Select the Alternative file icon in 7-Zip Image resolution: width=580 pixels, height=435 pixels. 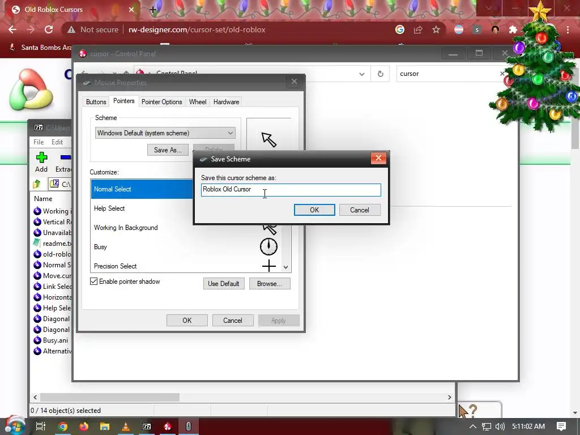37,351
